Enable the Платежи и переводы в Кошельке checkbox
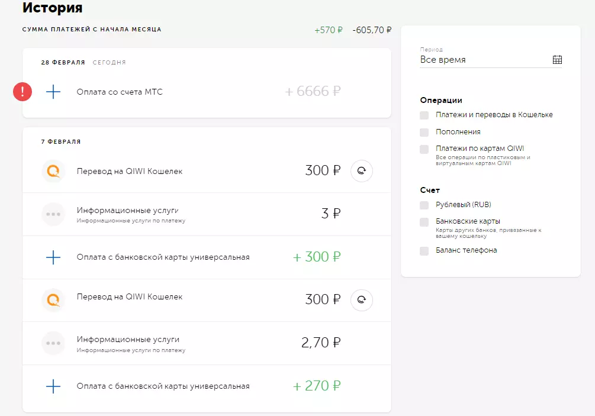 (x=424, y=115)
